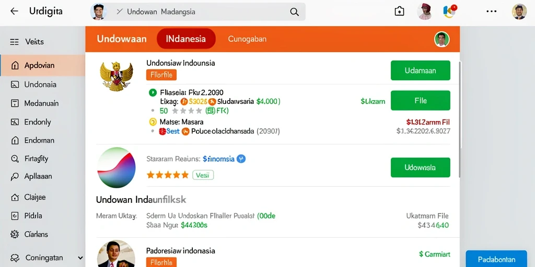Select the Firtagfity search icon in sidebar
Image resolution: width=535 pixels, height=267 pixels.
[x=15, y=159]
